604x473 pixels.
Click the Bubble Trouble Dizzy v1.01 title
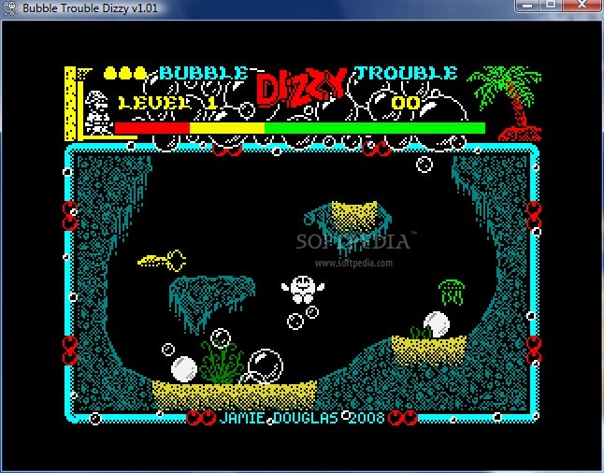pyautogui.click(x=90, y=8)
